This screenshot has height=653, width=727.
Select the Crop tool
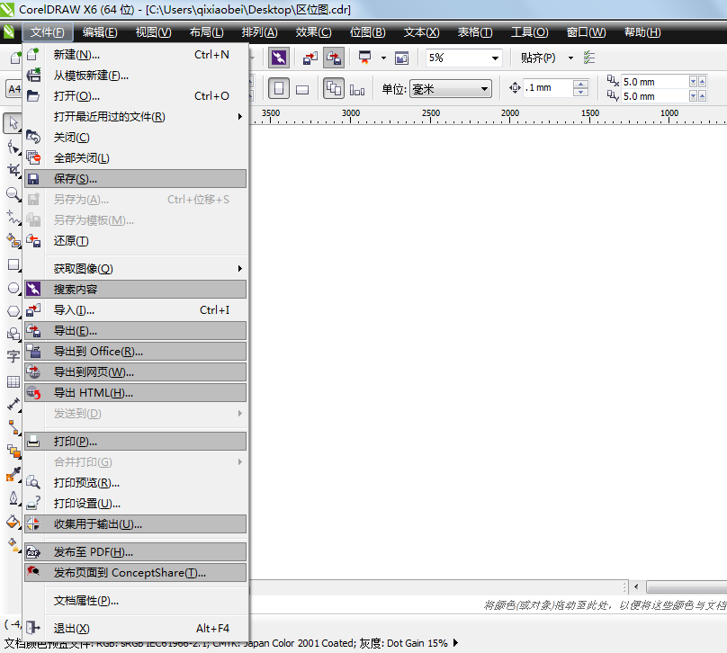coord(13,170)
